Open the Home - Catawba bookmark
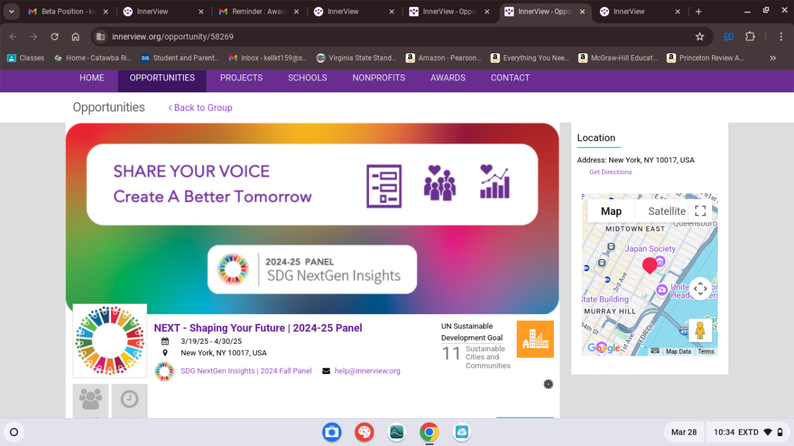 coord(93,58)
